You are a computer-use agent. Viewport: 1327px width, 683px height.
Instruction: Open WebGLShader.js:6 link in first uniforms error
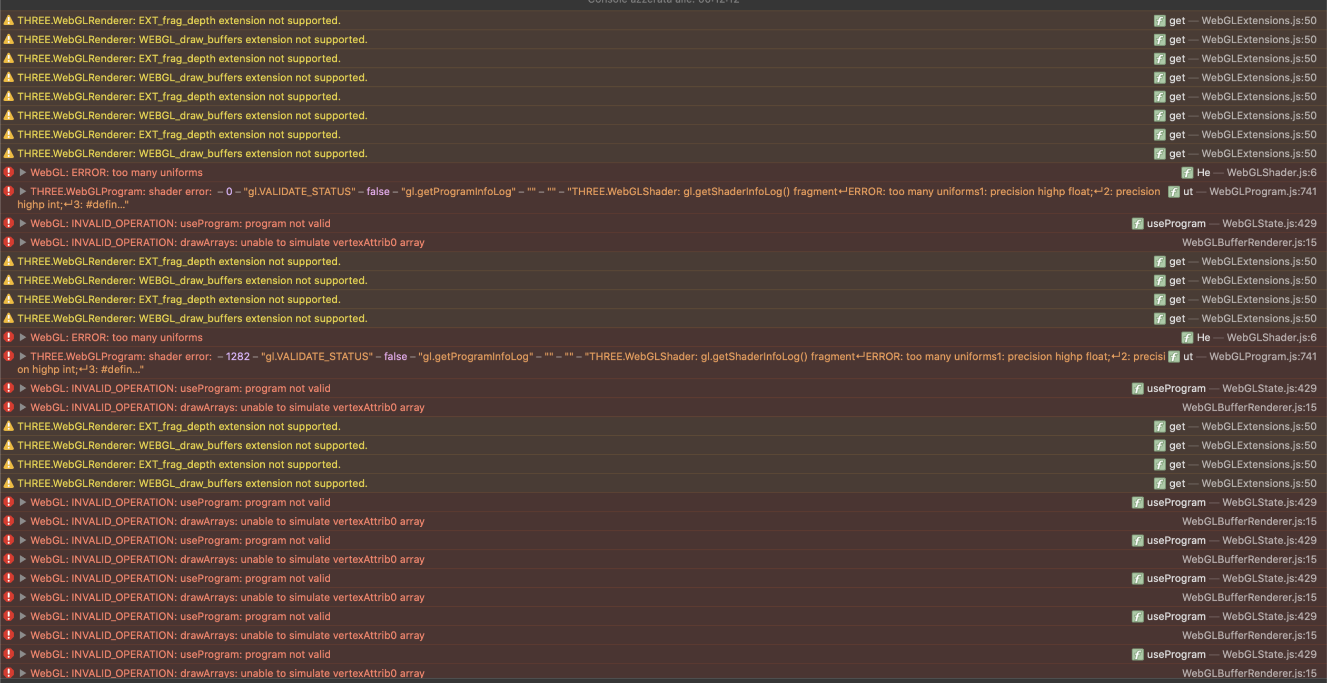(x=1271, y=173)
